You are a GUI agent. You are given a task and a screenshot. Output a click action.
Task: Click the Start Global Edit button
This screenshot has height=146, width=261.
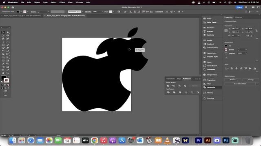click(240, 84)
